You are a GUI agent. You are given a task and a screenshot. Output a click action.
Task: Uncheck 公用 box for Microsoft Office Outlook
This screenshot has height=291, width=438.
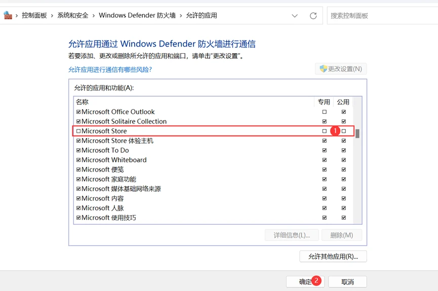344,112
